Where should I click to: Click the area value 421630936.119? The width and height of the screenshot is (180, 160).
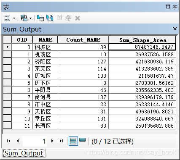point(142,61)
